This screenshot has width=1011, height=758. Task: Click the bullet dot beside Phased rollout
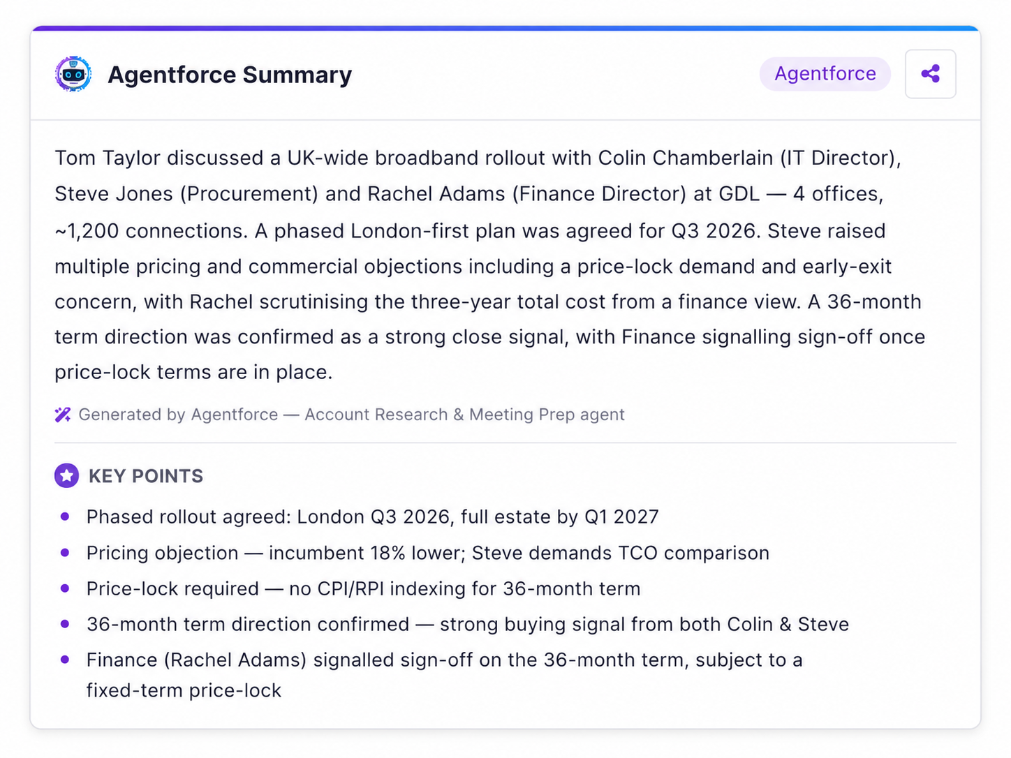click(x=65, y=517)
